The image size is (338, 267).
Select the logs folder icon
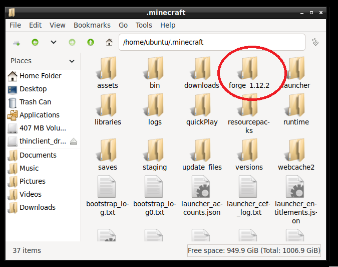154,105
